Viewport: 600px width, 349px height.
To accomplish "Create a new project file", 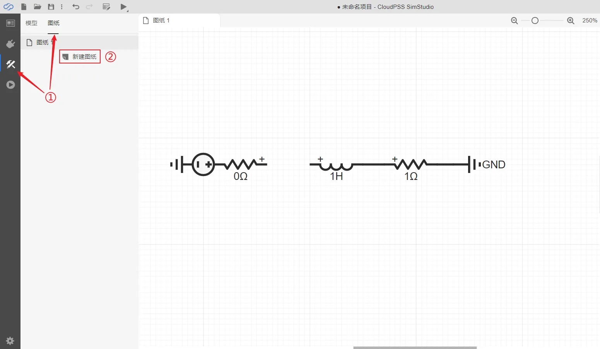I will coord(24,7).
